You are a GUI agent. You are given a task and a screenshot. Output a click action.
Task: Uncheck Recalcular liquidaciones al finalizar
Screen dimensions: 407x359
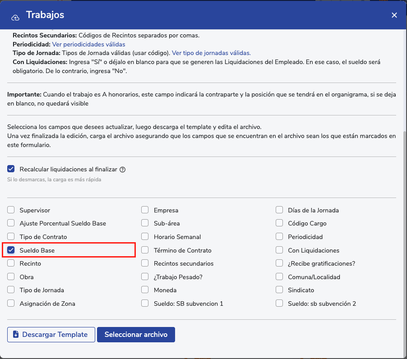pyautogui.click(x=11, y=169)
